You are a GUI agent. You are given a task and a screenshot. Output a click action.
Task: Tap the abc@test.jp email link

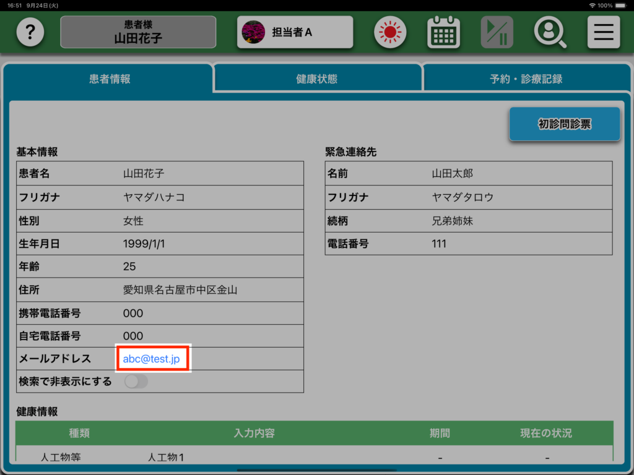tap(152, 359)
